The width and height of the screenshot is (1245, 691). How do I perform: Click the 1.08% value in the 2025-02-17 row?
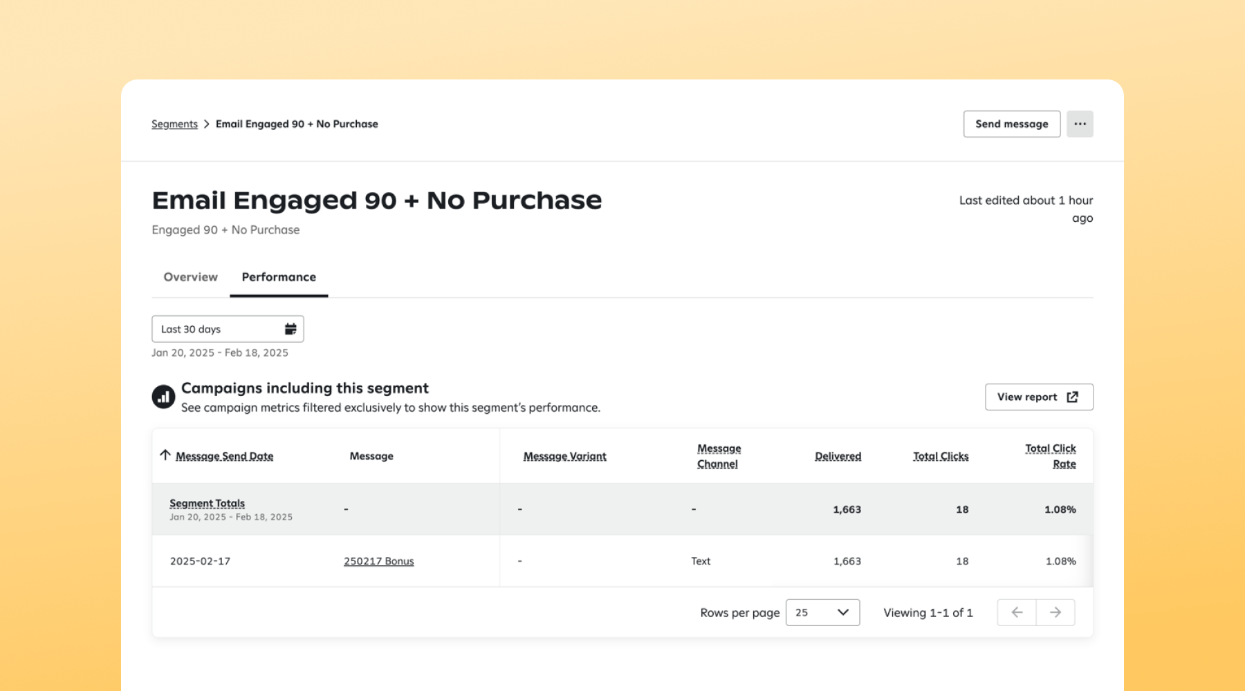1060,561
